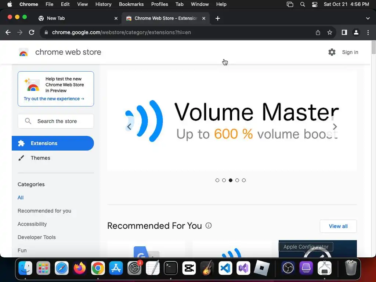Image resolution: width=376 pixels, height=282 pixels.
Task: Open Firefox from the Dock
Action: [80, 268]
